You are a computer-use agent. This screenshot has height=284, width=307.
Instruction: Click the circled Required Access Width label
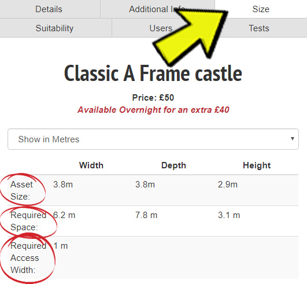pos(28,258)
